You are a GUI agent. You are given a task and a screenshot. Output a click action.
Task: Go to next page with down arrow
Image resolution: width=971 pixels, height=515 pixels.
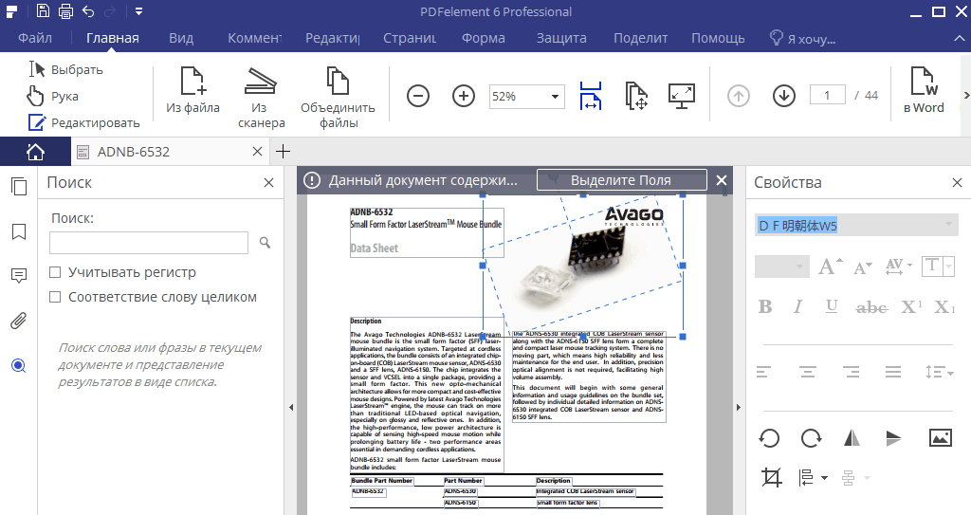pyautogui.click(x=783, y=96)
